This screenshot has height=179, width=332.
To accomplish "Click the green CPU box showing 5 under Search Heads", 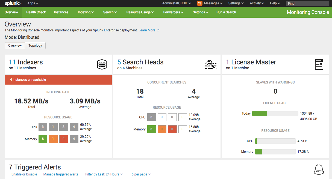I will point(152,117).
